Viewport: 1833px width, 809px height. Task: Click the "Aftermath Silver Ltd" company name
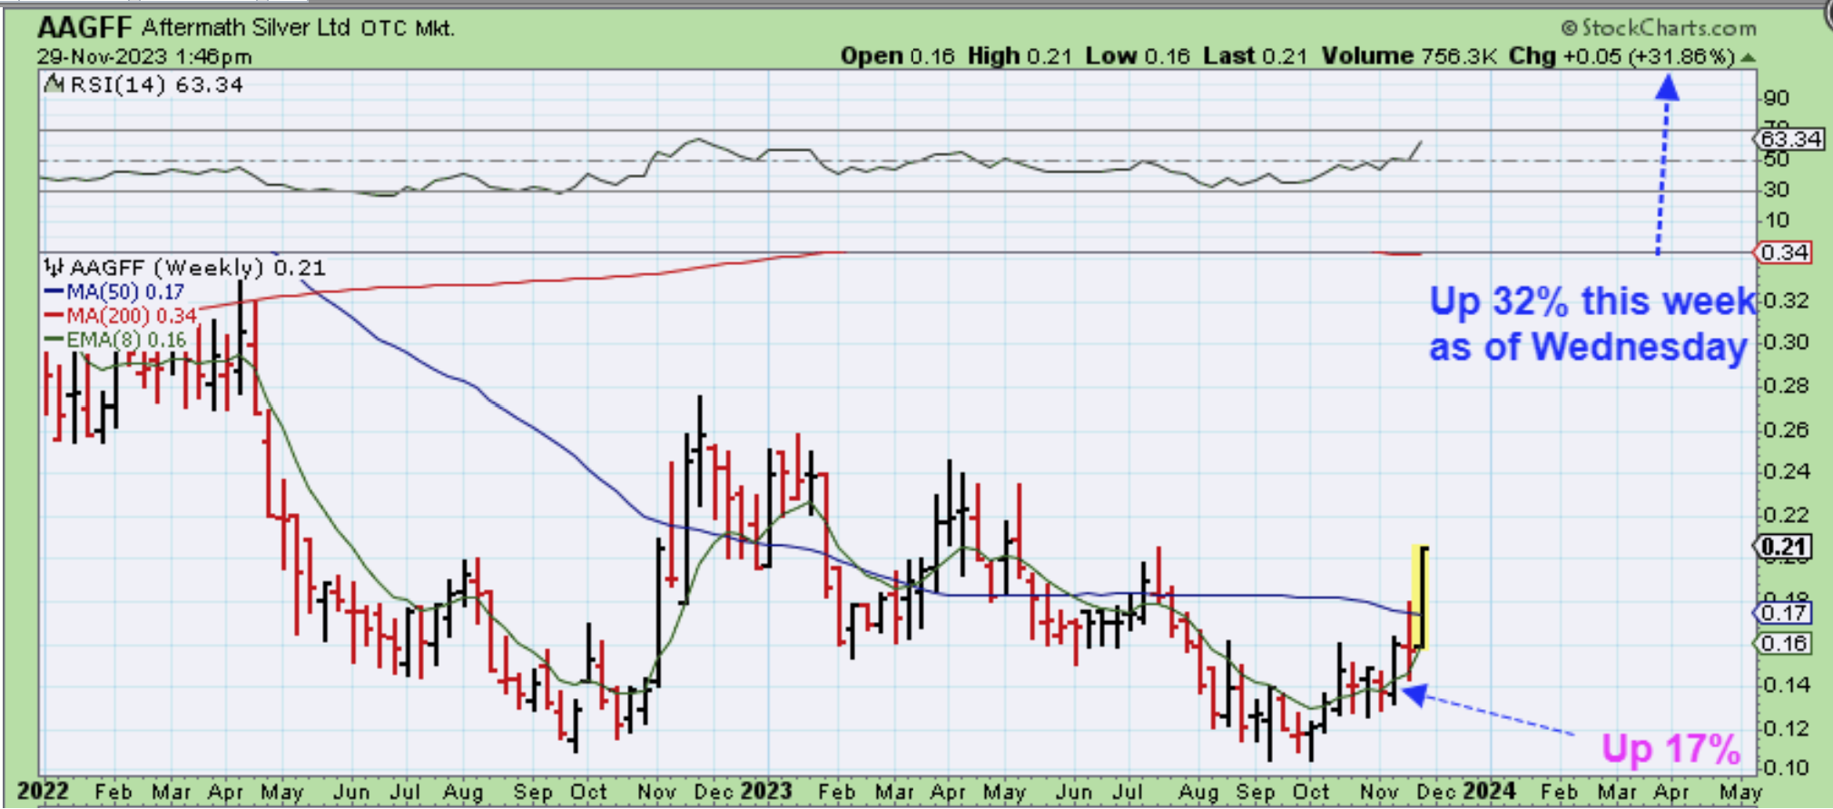(245, 27)
